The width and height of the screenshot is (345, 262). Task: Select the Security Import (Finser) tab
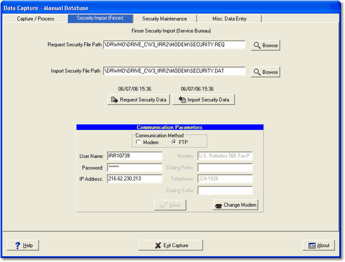click(100, 19)
